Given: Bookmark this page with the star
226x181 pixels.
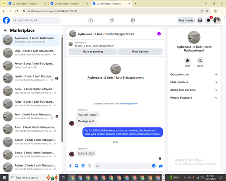Looking at the screenshot, I should tap(207, 11).
